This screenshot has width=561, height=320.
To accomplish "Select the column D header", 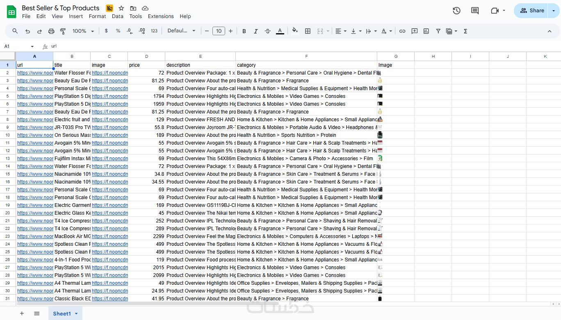I will coord(146,57).
